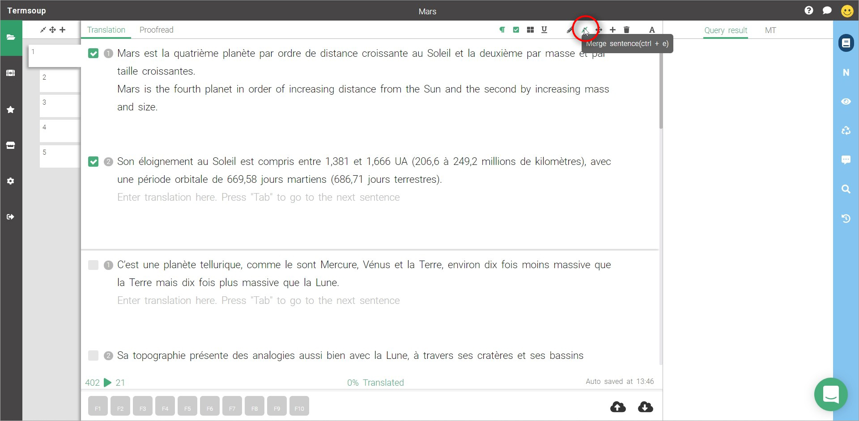The width and height of the screenshot is (859, 421).
Task: Click the green play triangle between 402 and 21
Action: pos(107,383)
